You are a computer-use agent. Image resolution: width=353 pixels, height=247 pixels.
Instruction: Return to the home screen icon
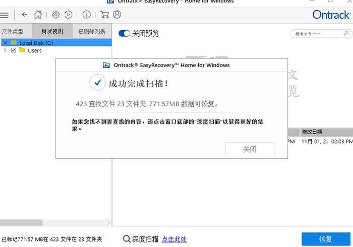[x=38, y=15]
